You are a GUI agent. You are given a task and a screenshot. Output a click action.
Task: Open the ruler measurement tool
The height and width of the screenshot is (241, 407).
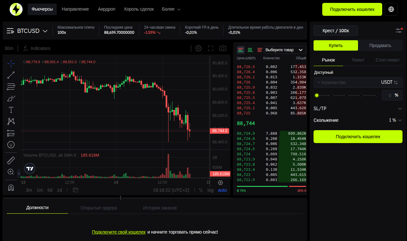[x=11, y=160]
